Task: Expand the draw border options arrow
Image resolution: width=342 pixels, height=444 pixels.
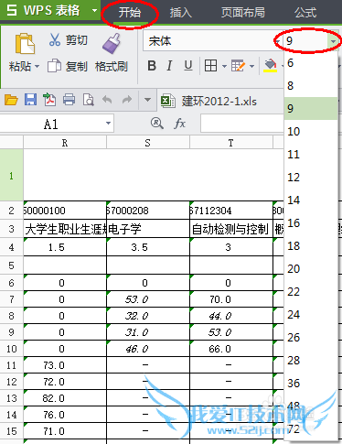Action: click(x=251, y=66)
